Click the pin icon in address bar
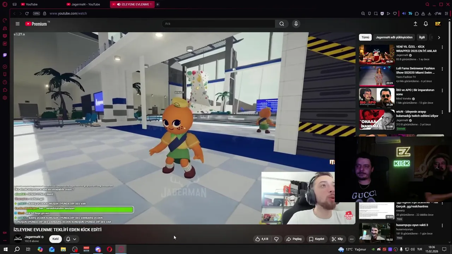 (369, 13)
